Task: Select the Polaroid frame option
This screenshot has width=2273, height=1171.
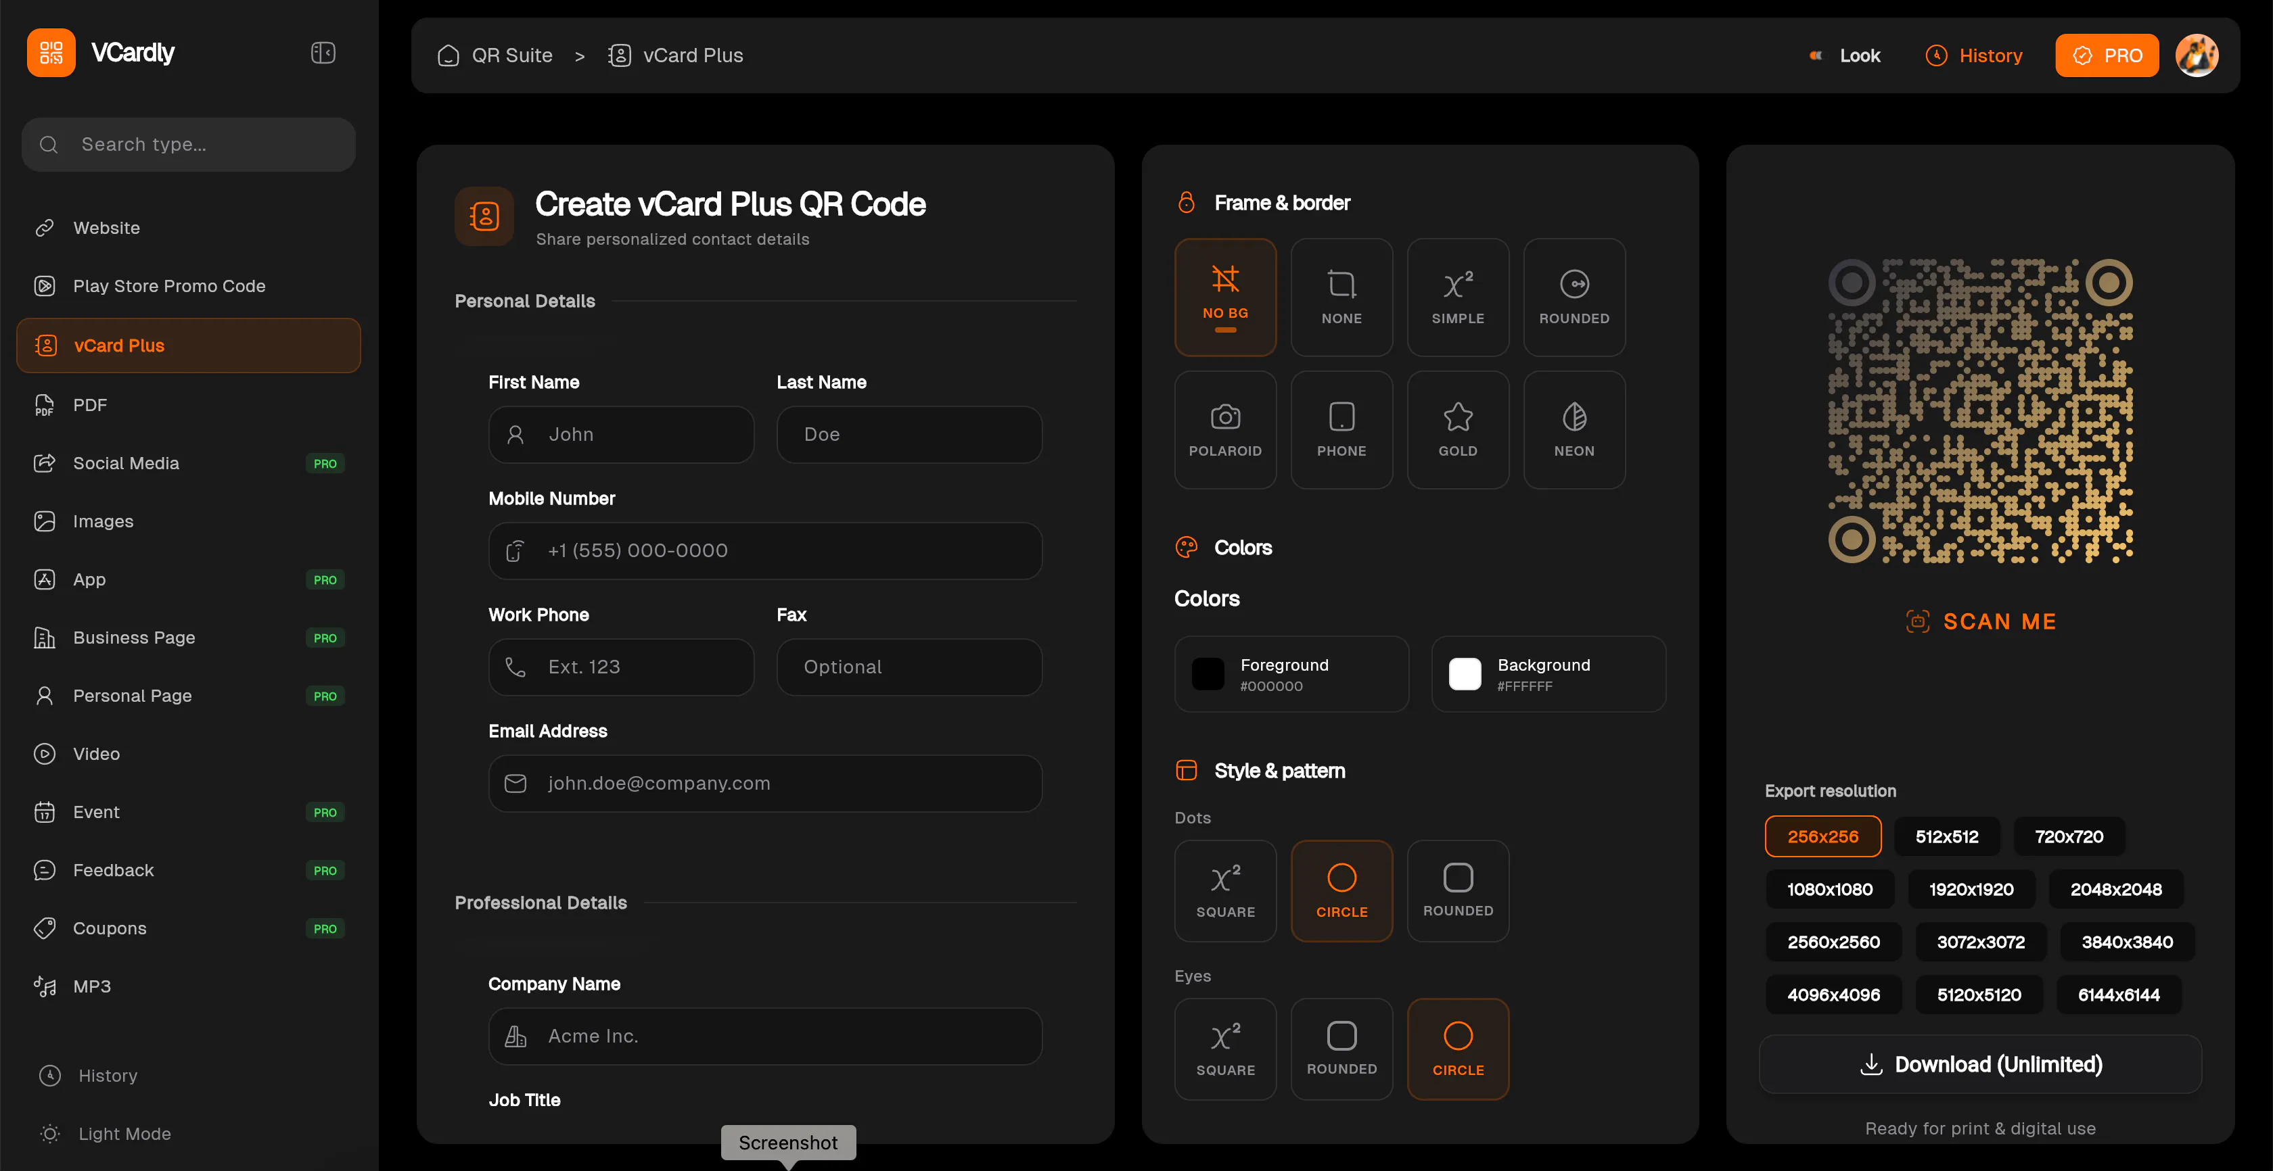Action: tap(1224, 429)
